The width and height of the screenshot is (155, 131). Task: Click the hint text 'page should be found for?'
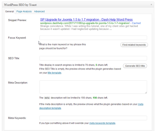(53, 48)
